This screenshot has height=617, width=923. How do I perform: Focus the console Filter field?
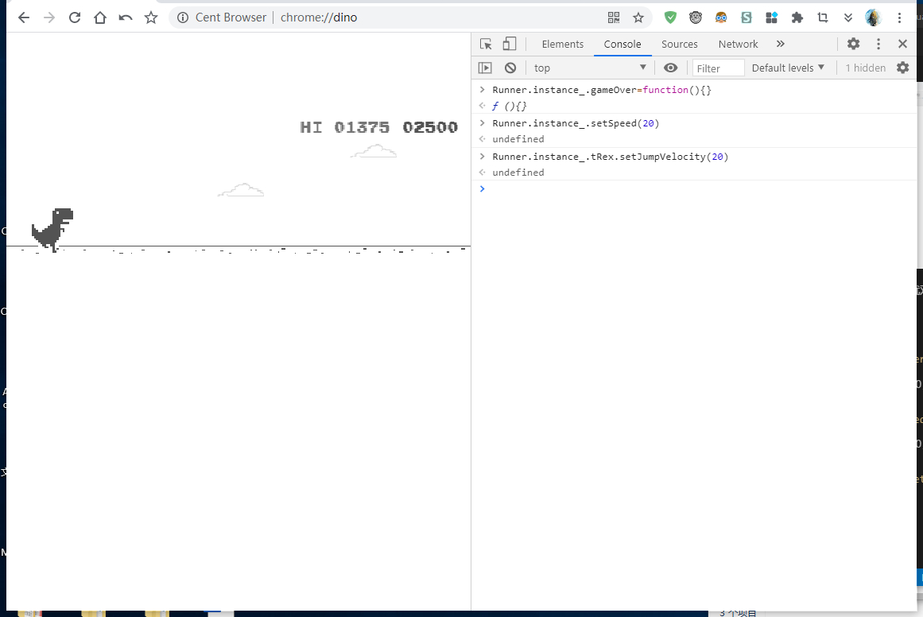(x=718, y=68)
